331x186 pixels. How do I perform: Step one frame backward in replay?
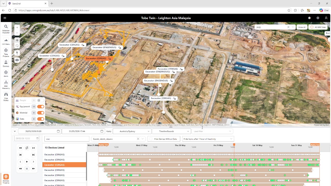[x=20, y=162]
